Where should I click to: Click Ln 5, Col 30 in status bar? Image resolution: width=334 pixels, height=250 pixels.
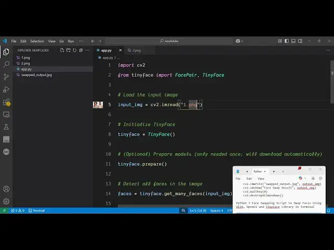(x=198, y=210)
